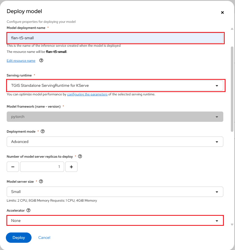This screenshot has height=250, width=235.
Task: Decrease replicas with the minus button
Action: coord(13,167)
